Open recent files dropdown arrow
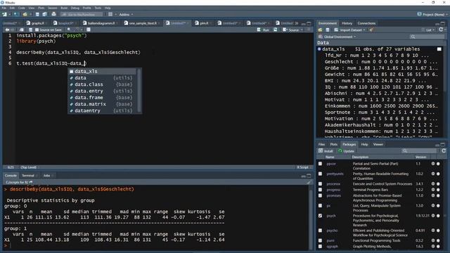 click(x=30, y=14)
